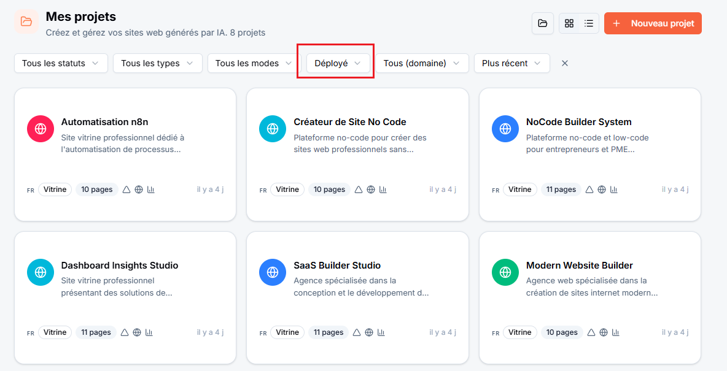The image size is (727, 371).
Task: Click the Vitrine tag on Créateur de Site No Code
Action: coord(287,189)
